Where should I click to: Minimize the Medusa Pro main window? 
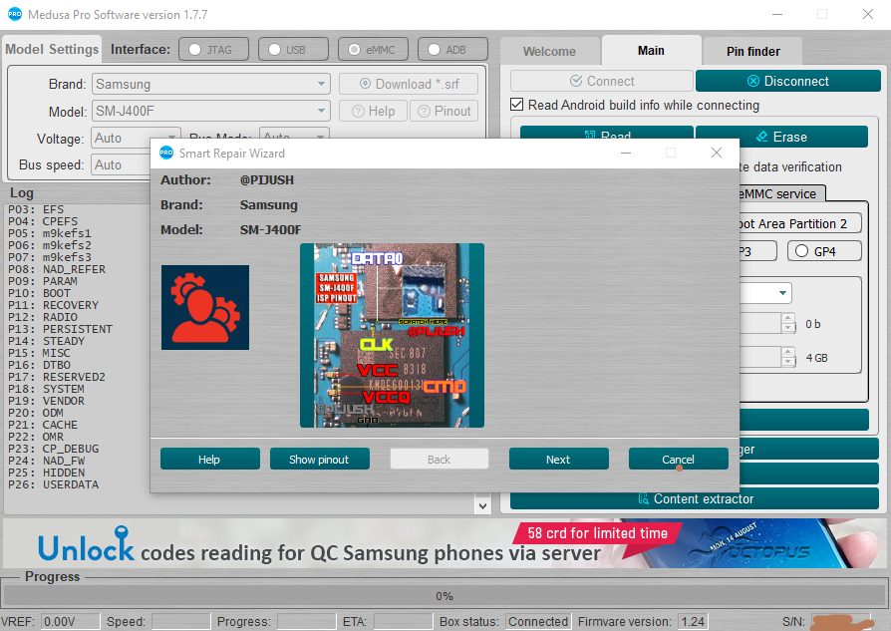pyautogui.click(x=777, y=14)
